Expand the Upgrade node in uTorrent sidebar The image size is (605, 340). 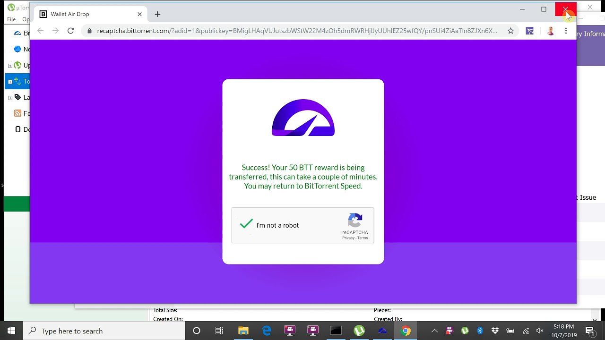[x=10, y=66]
